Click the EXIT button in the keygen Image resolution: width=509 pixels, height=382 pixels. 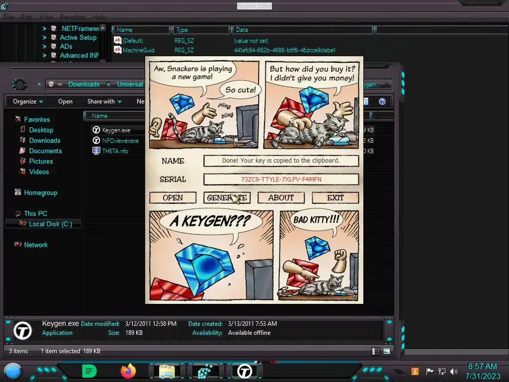tap(336, 197)
